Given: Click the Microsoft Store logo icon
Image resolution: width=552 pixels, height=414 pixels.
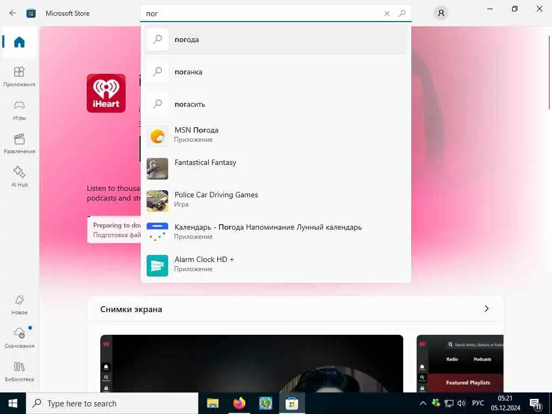Looking at the screenshot, I should coord(31,13).
